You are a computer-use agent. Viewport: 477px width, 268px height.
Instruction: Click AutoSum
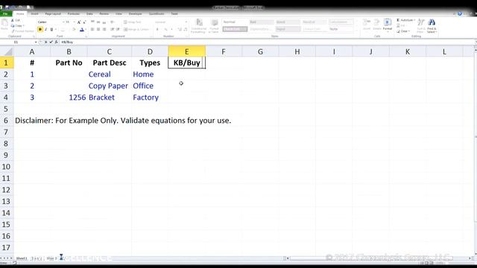click(405, 20)
